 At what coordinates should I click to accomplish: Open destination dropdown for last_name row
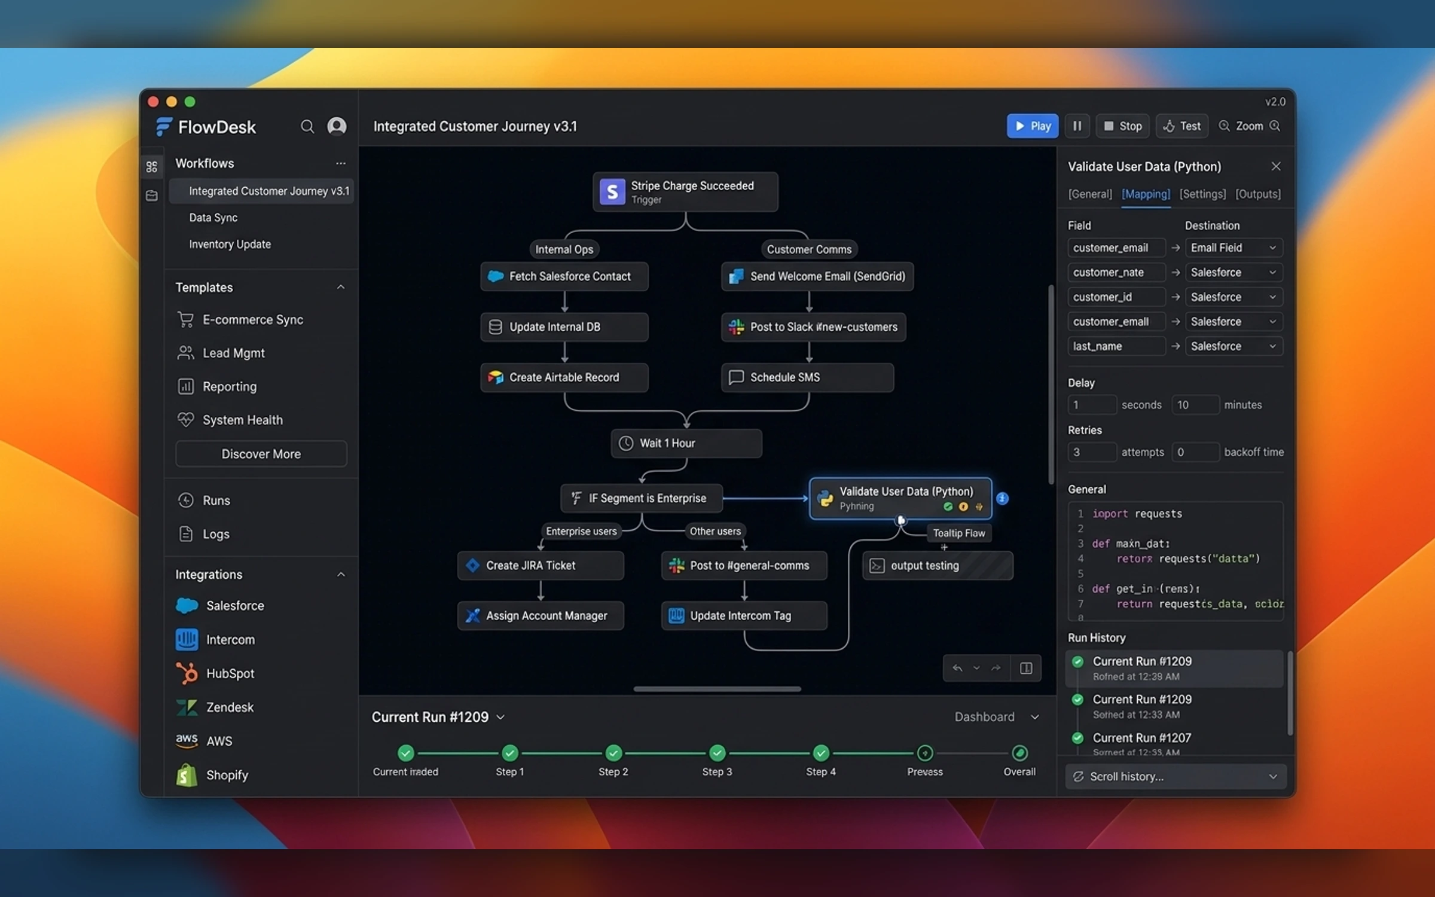pos(1234,346)
